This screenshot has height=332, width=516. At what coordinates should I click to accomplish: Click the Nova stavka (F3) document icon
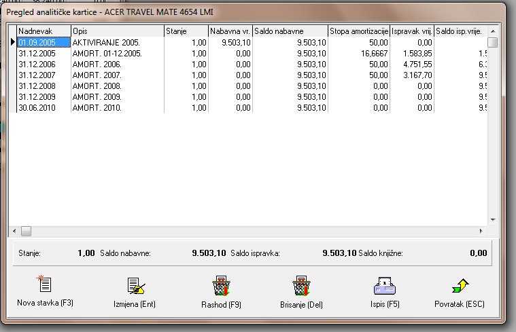coord(44,284)
